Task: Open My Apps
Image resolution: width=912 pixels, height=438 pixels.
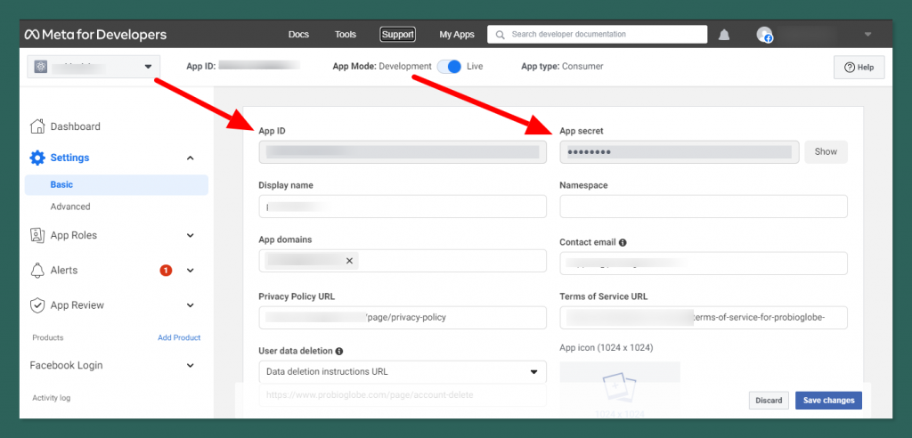Action: [x=457, y=35]
